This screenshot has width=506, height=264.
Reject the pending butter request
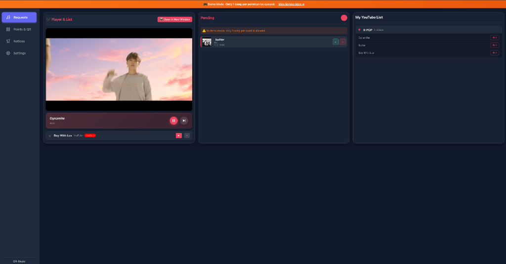point(343,42)
